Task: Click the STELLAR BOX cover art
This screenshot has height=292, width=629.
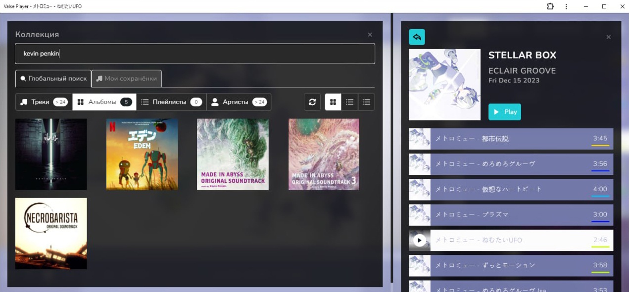Action: point(444,84)
